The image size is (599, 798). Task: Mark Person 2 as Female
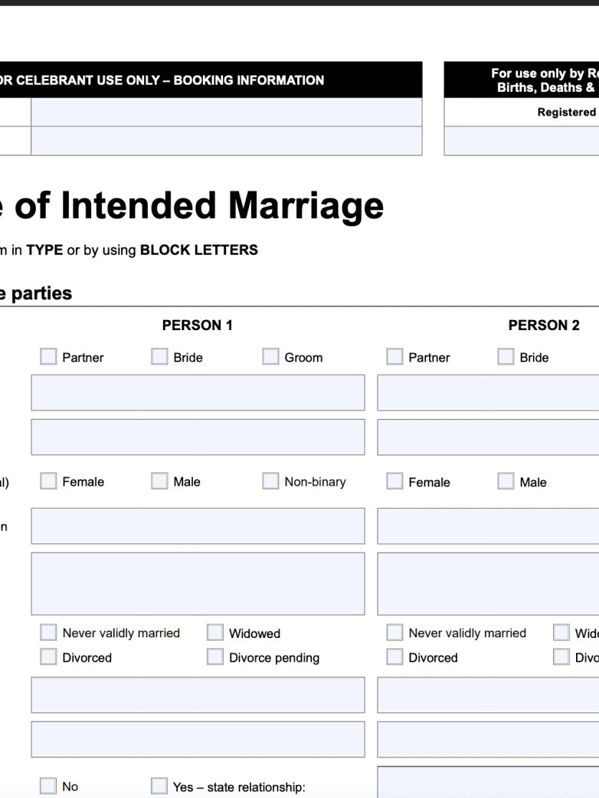tap(394, 481)
